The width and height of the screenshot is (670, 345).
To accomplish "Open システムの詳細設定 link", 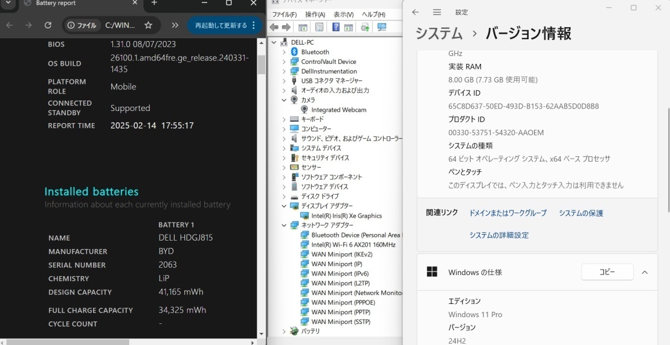I will click(498, 235).
